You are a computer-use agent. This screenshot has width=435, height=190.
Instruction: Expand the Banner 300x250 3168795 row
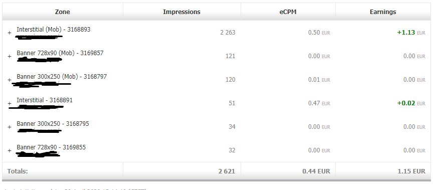(x=10, y=127)
